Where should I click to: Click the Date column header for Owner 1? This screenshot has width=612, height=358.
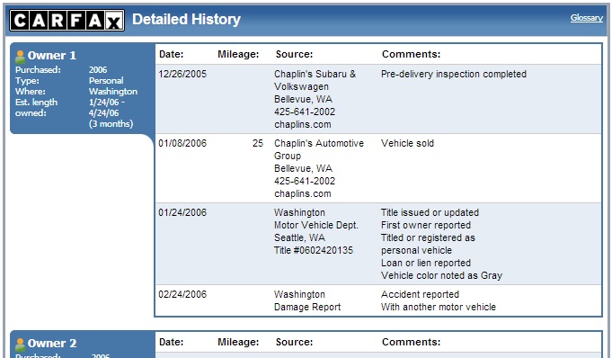pyautogui.click(x=171, y=54)
